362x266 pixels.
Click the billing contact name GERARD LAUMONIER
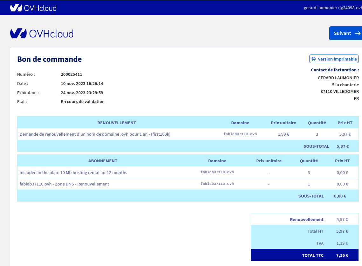(x=338, y=78)
